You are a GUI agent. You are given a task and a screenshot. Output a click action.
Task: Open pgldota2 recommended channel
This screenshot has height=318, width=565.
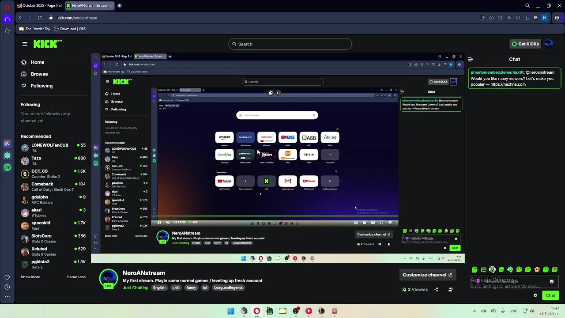pyautogui.click(x=53, y=264)
